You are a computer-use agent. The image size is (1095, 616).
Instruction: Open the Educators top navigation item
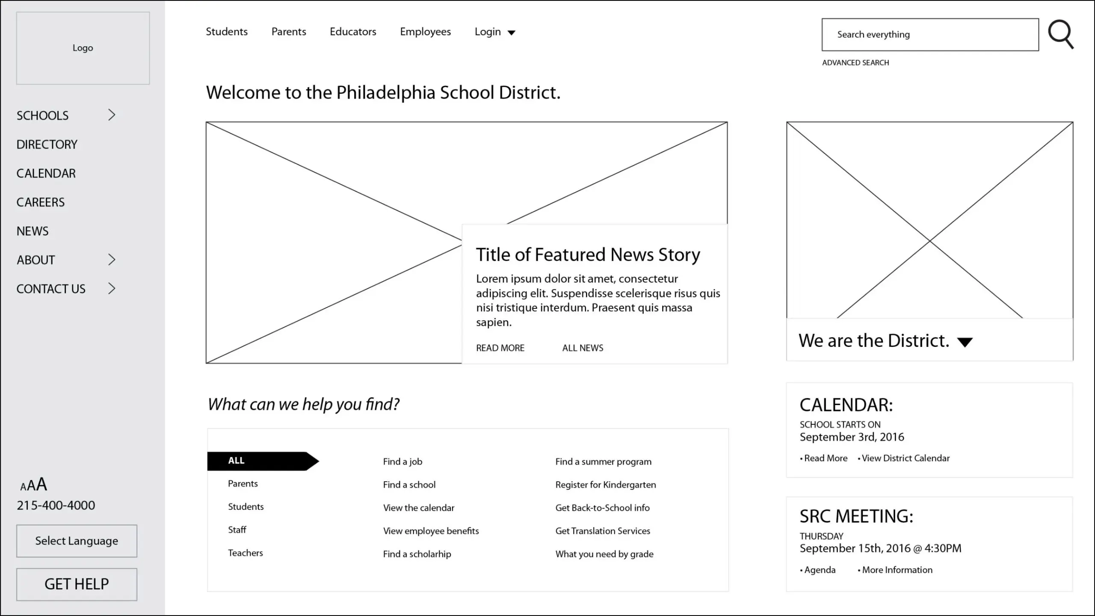point(353,32)
